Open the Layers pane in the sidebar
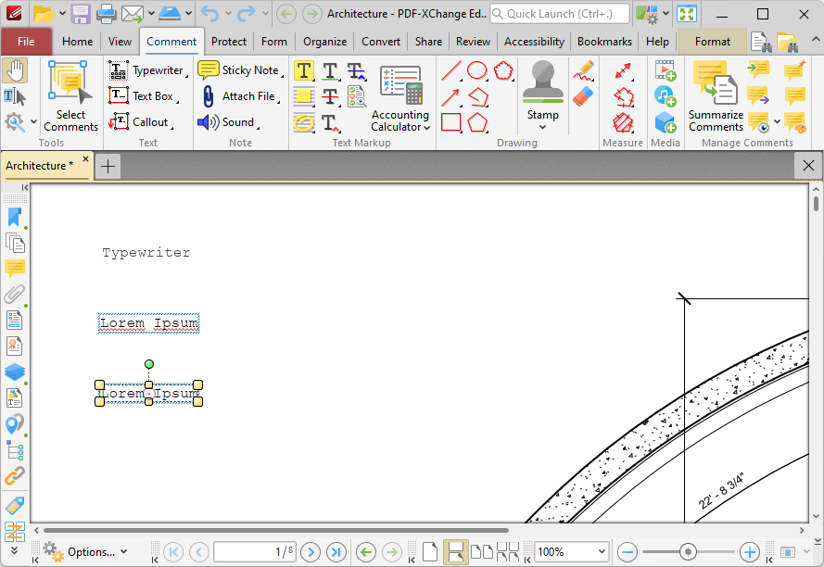Viewport: 824px width, 567px height. click(14, 372)
